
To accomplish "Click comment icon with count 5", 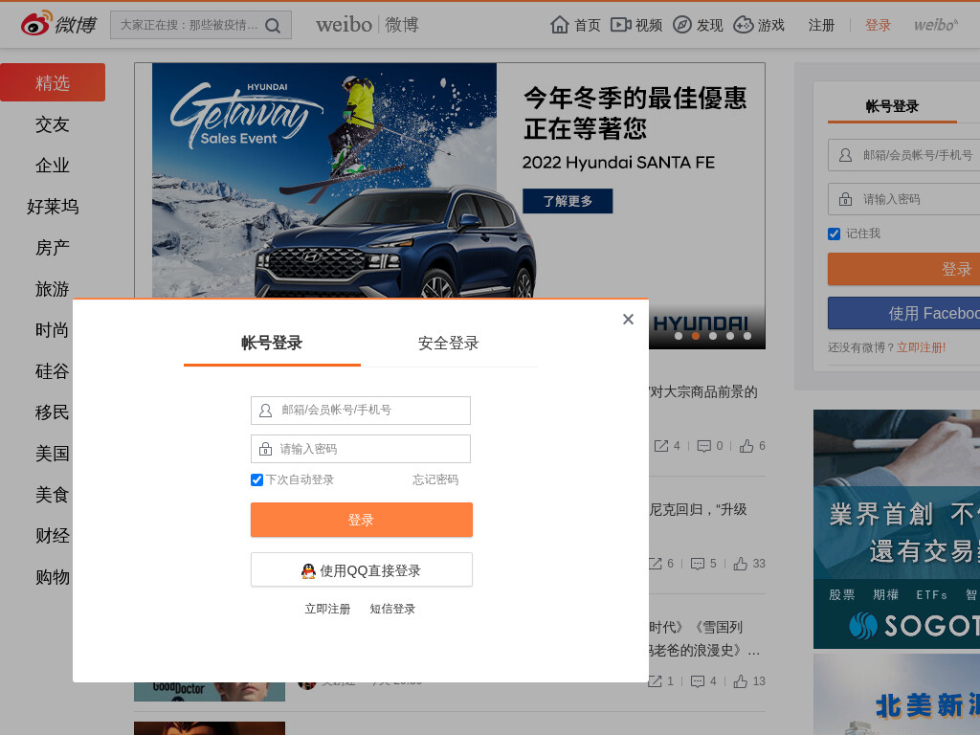I will coord(698,564).
